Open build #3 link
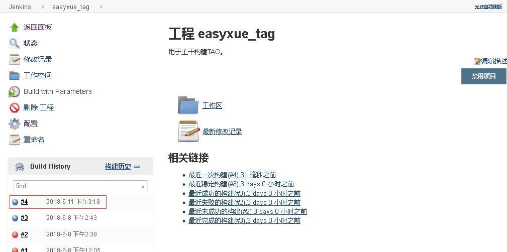The width and height of the screenshot is (507, 252). (24, 218)
